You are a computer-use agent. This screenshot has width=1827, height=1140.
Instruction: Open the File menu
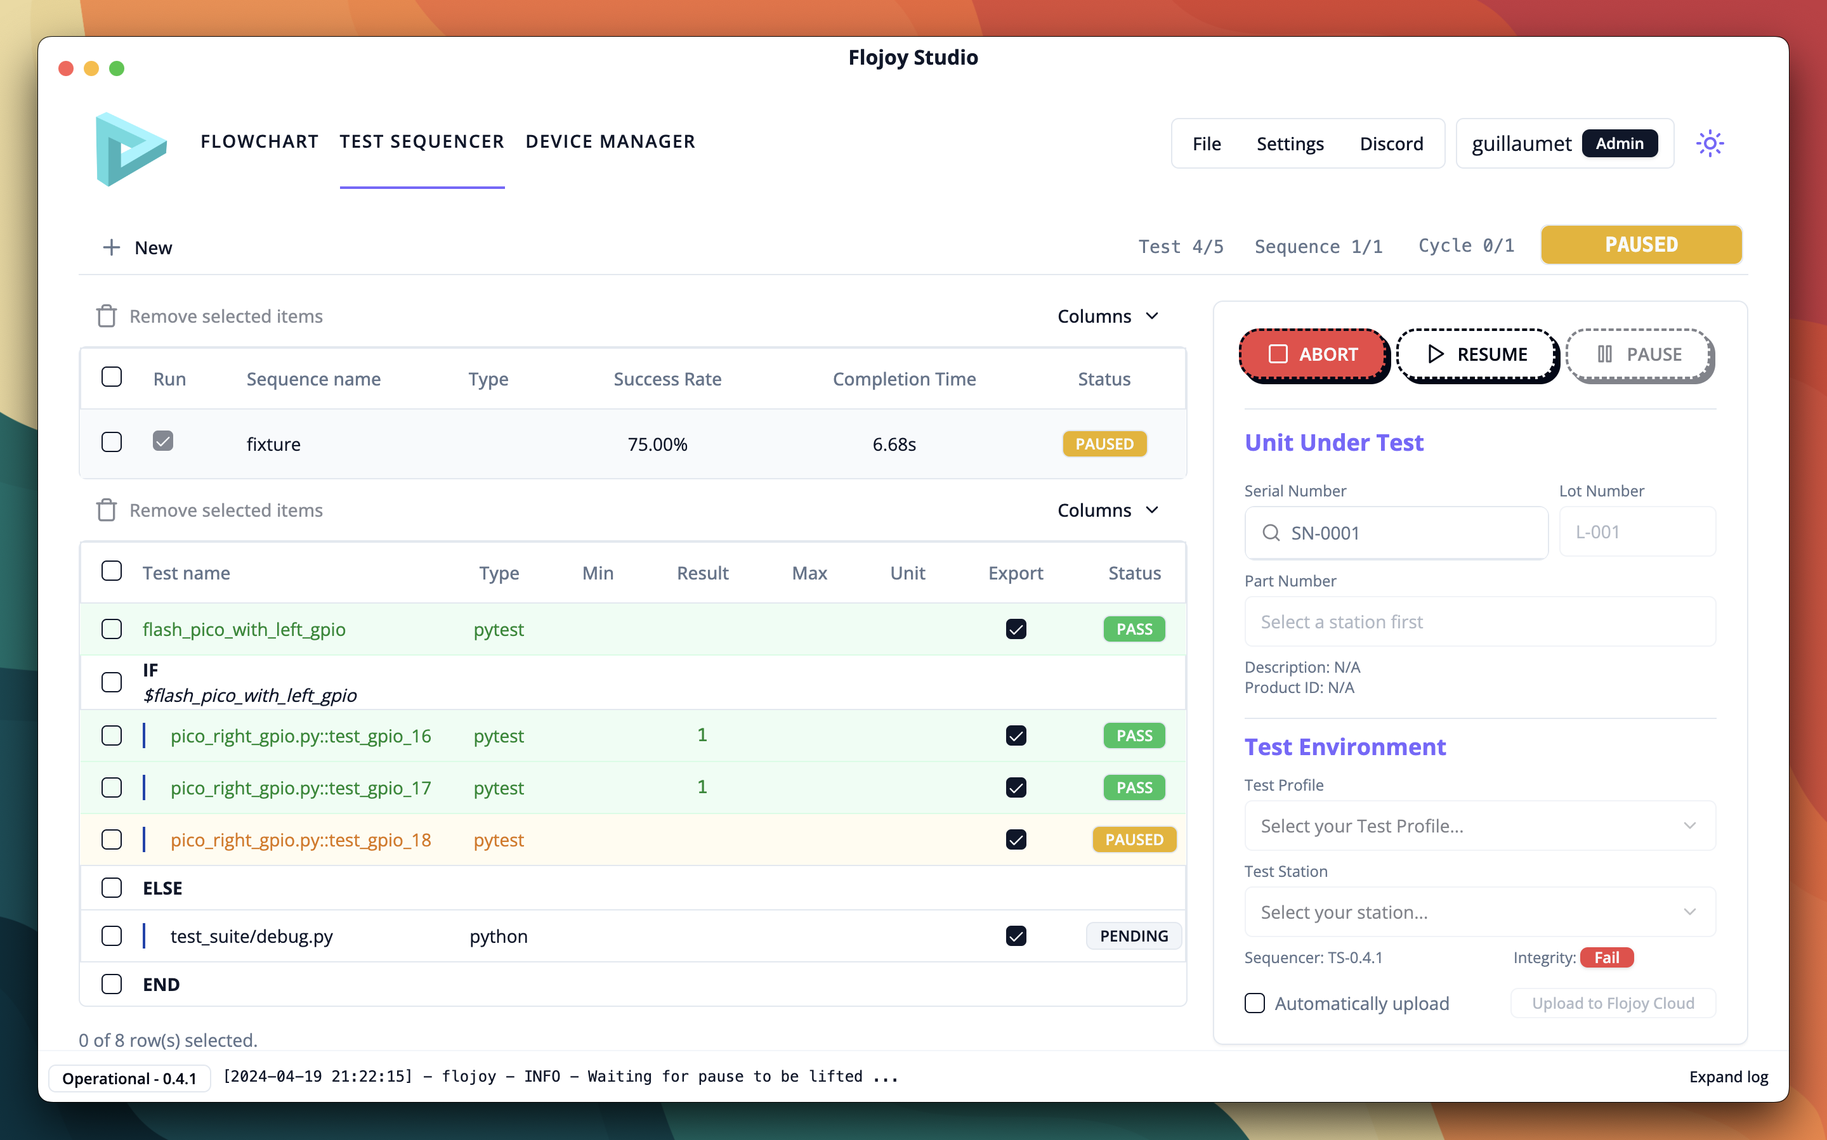[x=1206, y=143]
